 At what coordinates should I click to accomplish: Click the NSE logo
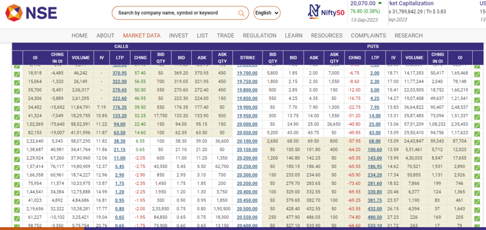click(x=31, y=13)
